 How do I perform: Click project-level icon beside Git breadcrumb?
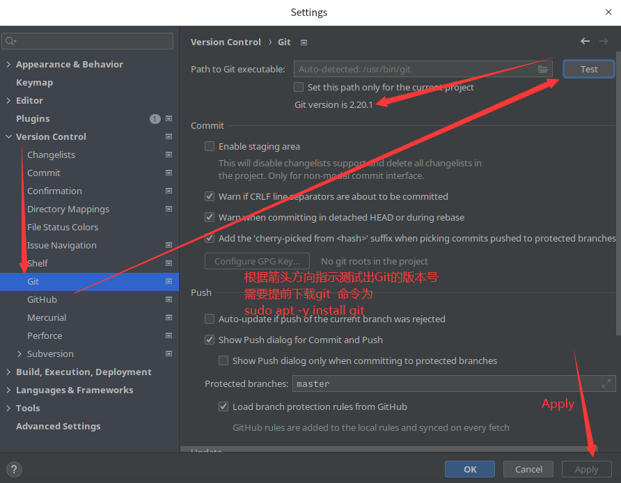pos(304,42)
